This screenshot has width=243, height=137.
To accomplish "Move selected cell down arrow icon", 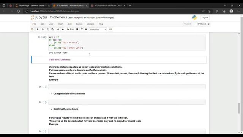I will 63,29.
